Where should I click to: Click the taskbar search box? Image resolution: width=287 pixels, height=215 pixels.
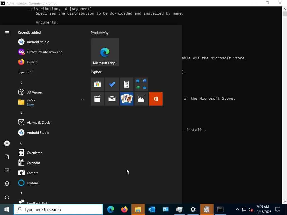(58, 209)
